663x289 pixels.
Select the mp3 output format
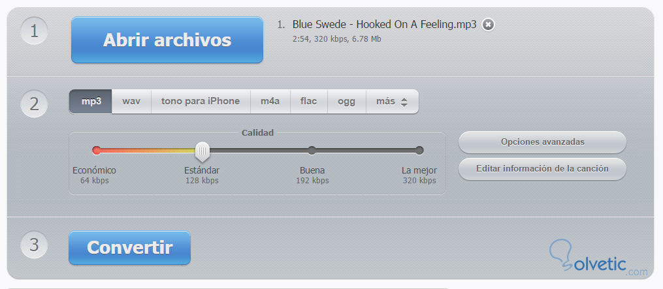click(x=91, y=101)
